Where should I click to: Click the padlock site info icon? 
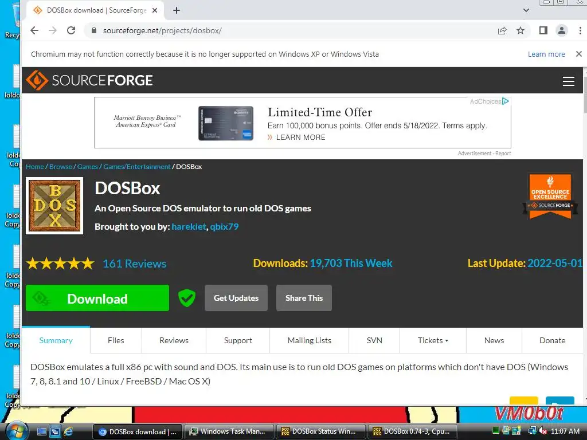click(x=94, y=31)
